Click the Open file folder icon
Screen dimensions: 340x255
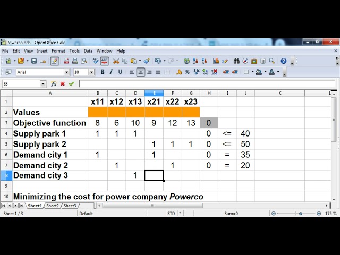pos(21,61)
